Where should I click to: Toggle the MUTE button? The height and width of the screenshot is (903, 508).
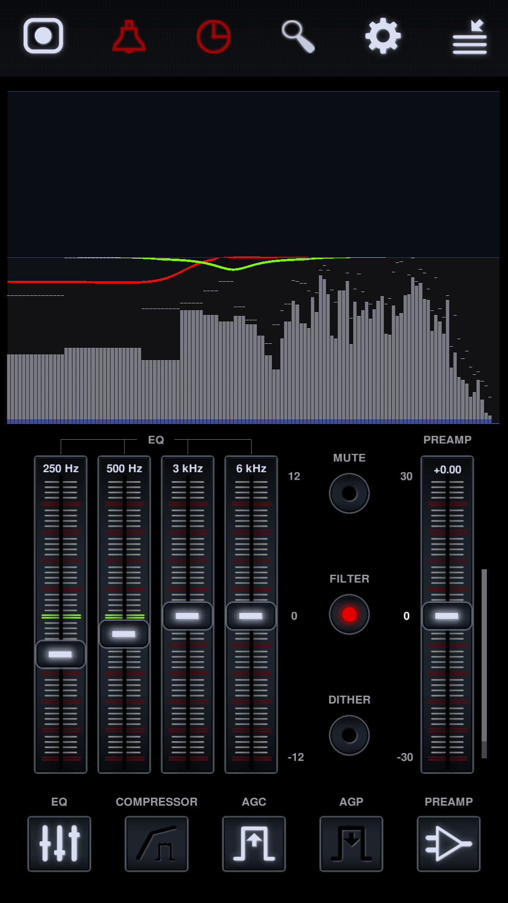349,493
